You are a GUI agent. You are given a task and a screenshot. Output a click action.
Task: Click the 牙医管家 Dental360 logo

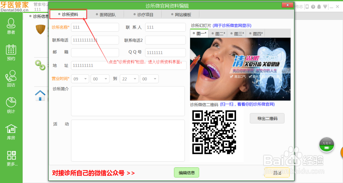pyautogui.click(x=14, y=7)
